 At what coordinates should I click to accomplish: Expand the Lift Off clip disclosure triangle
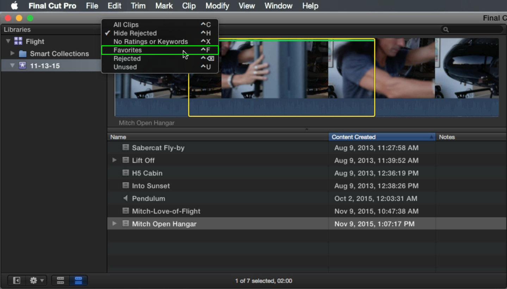pyautogui.click(x=114, y=160)
